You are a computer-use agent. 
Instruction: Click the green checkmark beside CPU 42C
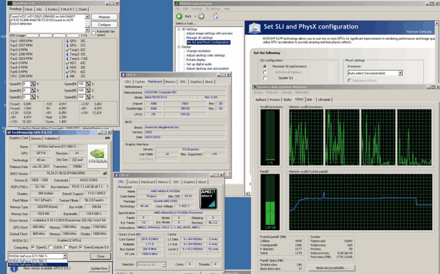(x=67, y=72)
